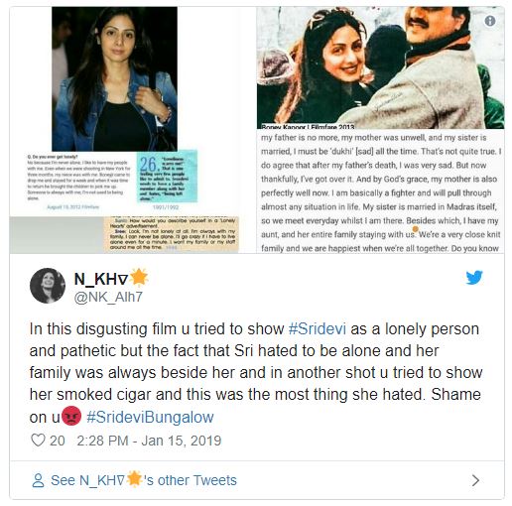This screenshot has height=506, width=512.
Task: Click the angry face emoji in tweet
Action: 71,416
